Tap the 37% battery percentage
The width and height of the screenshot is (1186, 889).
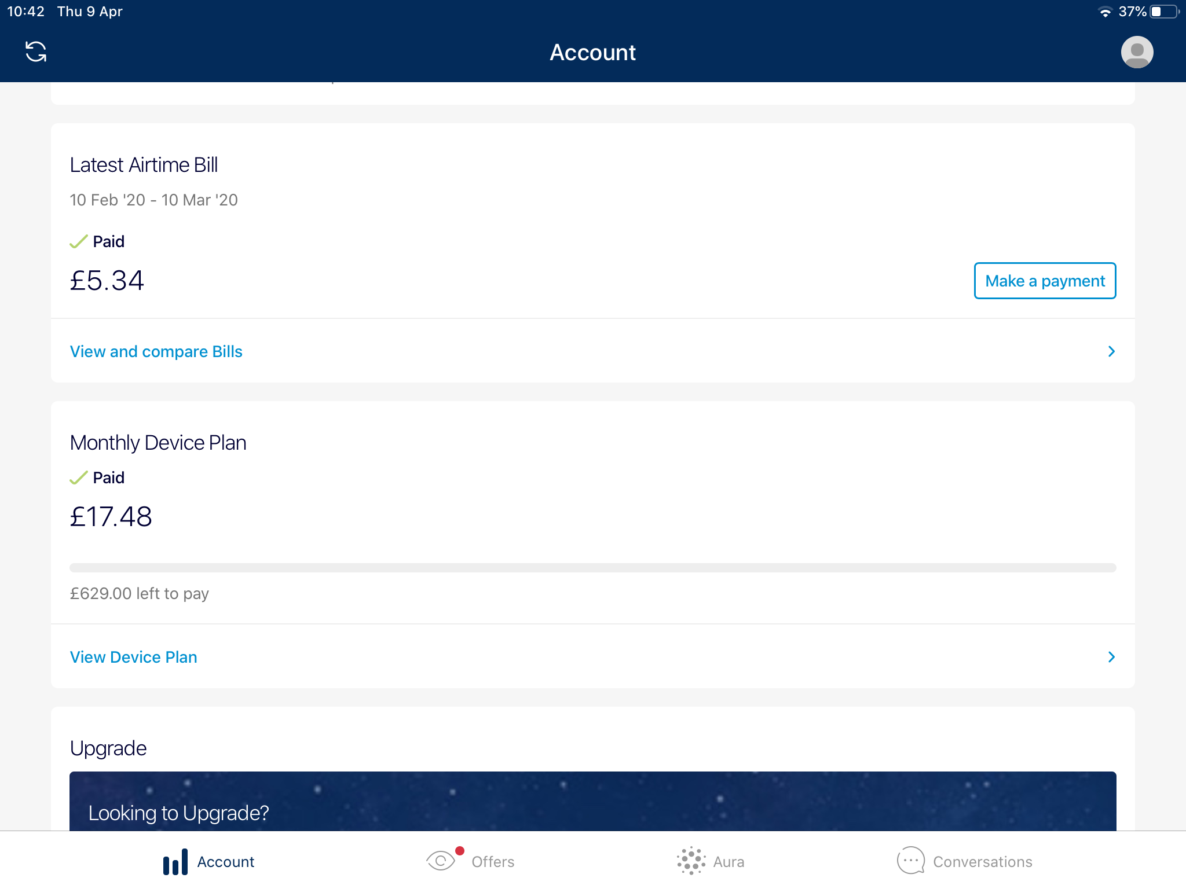click(x=1132, y=12)
